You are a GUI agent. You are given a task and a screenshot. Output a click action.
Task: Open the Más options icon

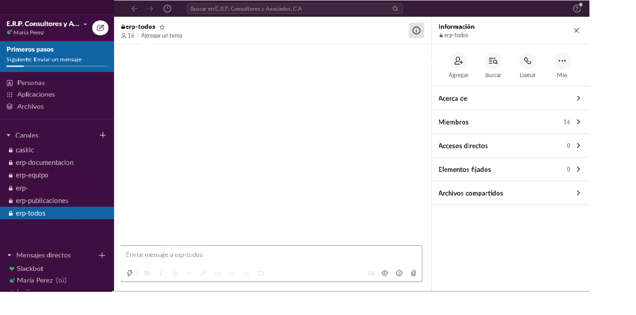coord(562,61)
